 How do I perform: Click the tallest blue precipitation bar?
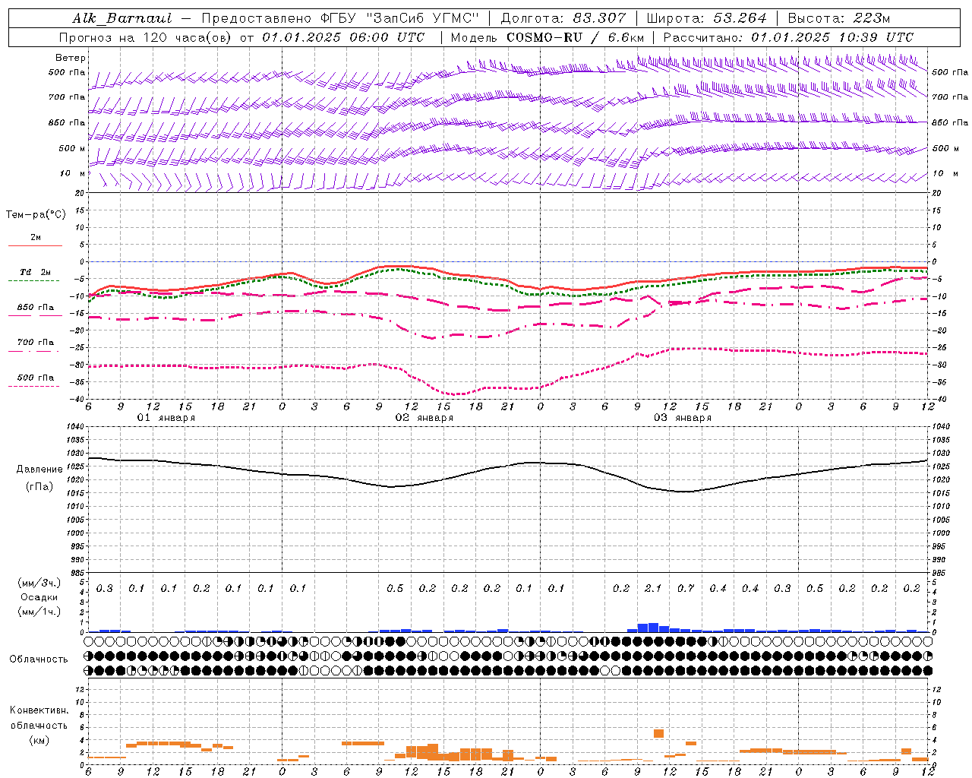[653, 628]
